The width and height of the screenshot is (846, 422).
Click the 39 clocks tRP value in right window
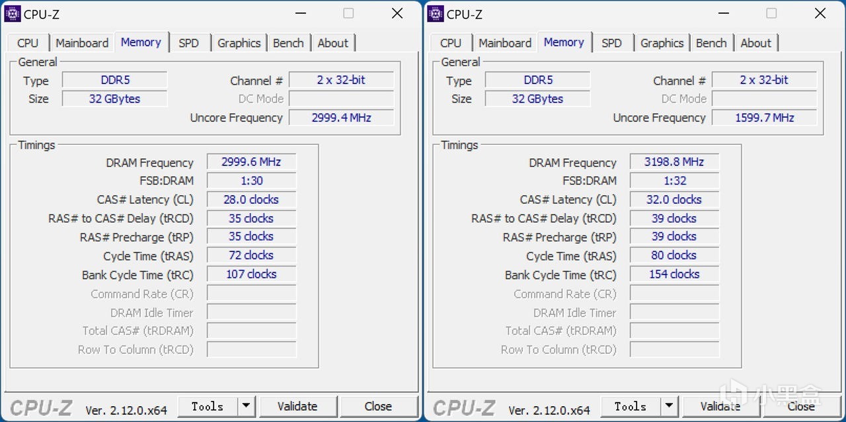674,236
